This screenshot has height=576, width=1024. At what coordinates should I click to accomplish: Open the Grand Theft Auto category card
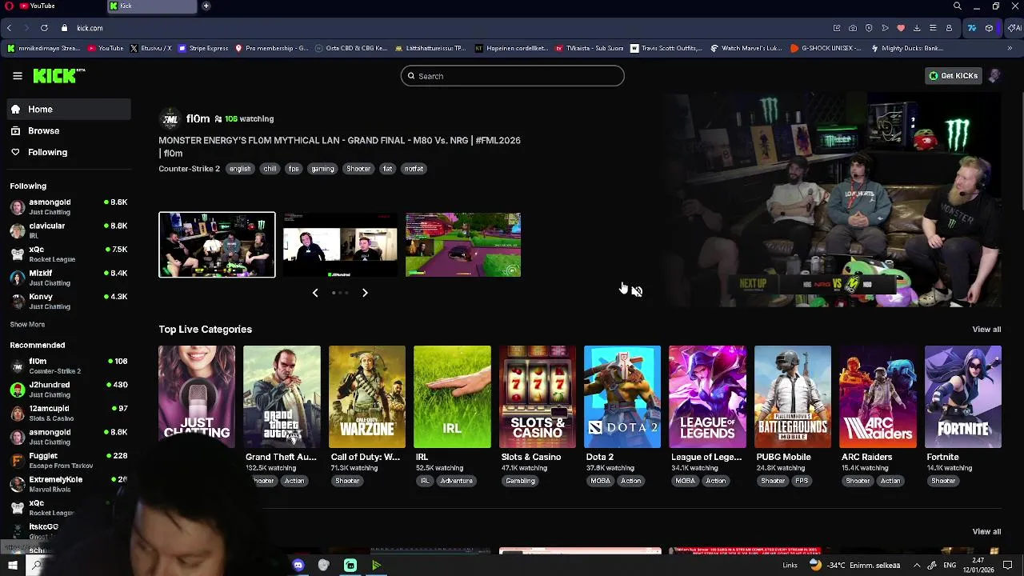(x=282, y=397)
